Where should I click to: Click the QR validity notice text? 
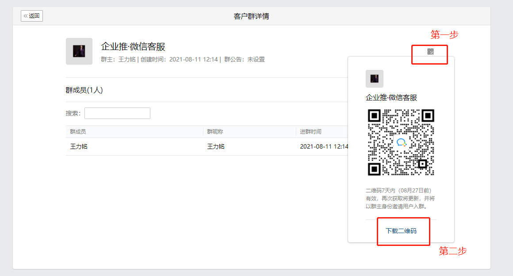[x=400, y=199]
